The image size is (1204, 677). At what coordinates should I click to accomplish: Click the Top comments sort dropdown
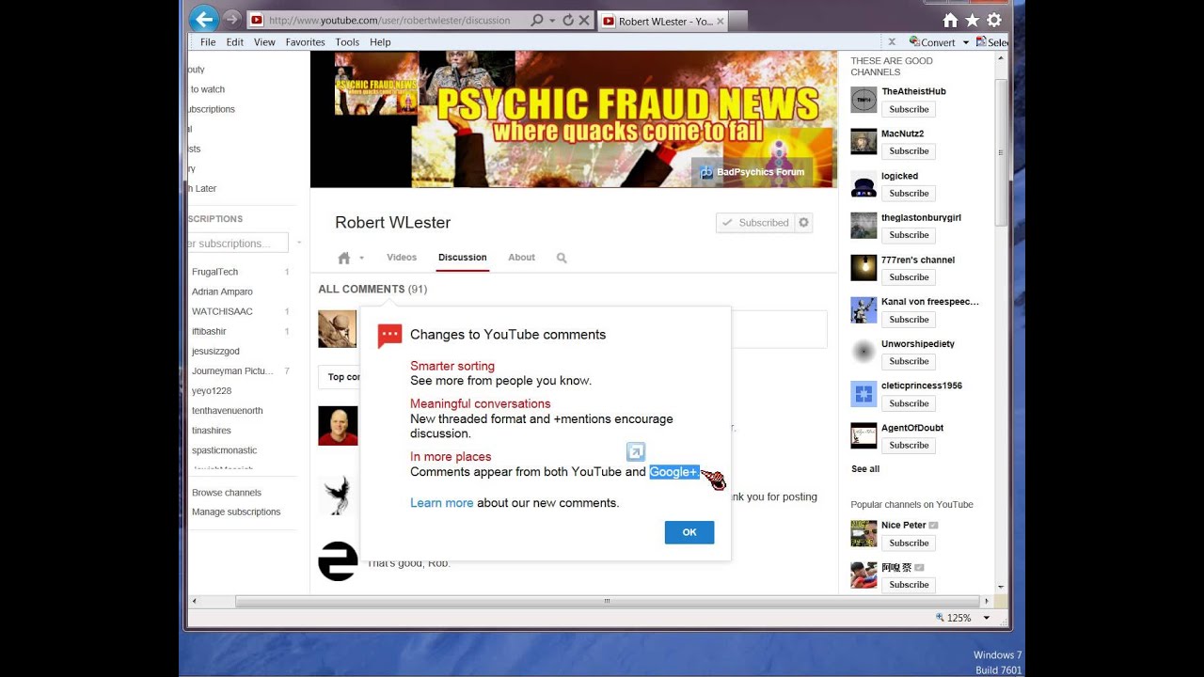[x=341, y=377]
